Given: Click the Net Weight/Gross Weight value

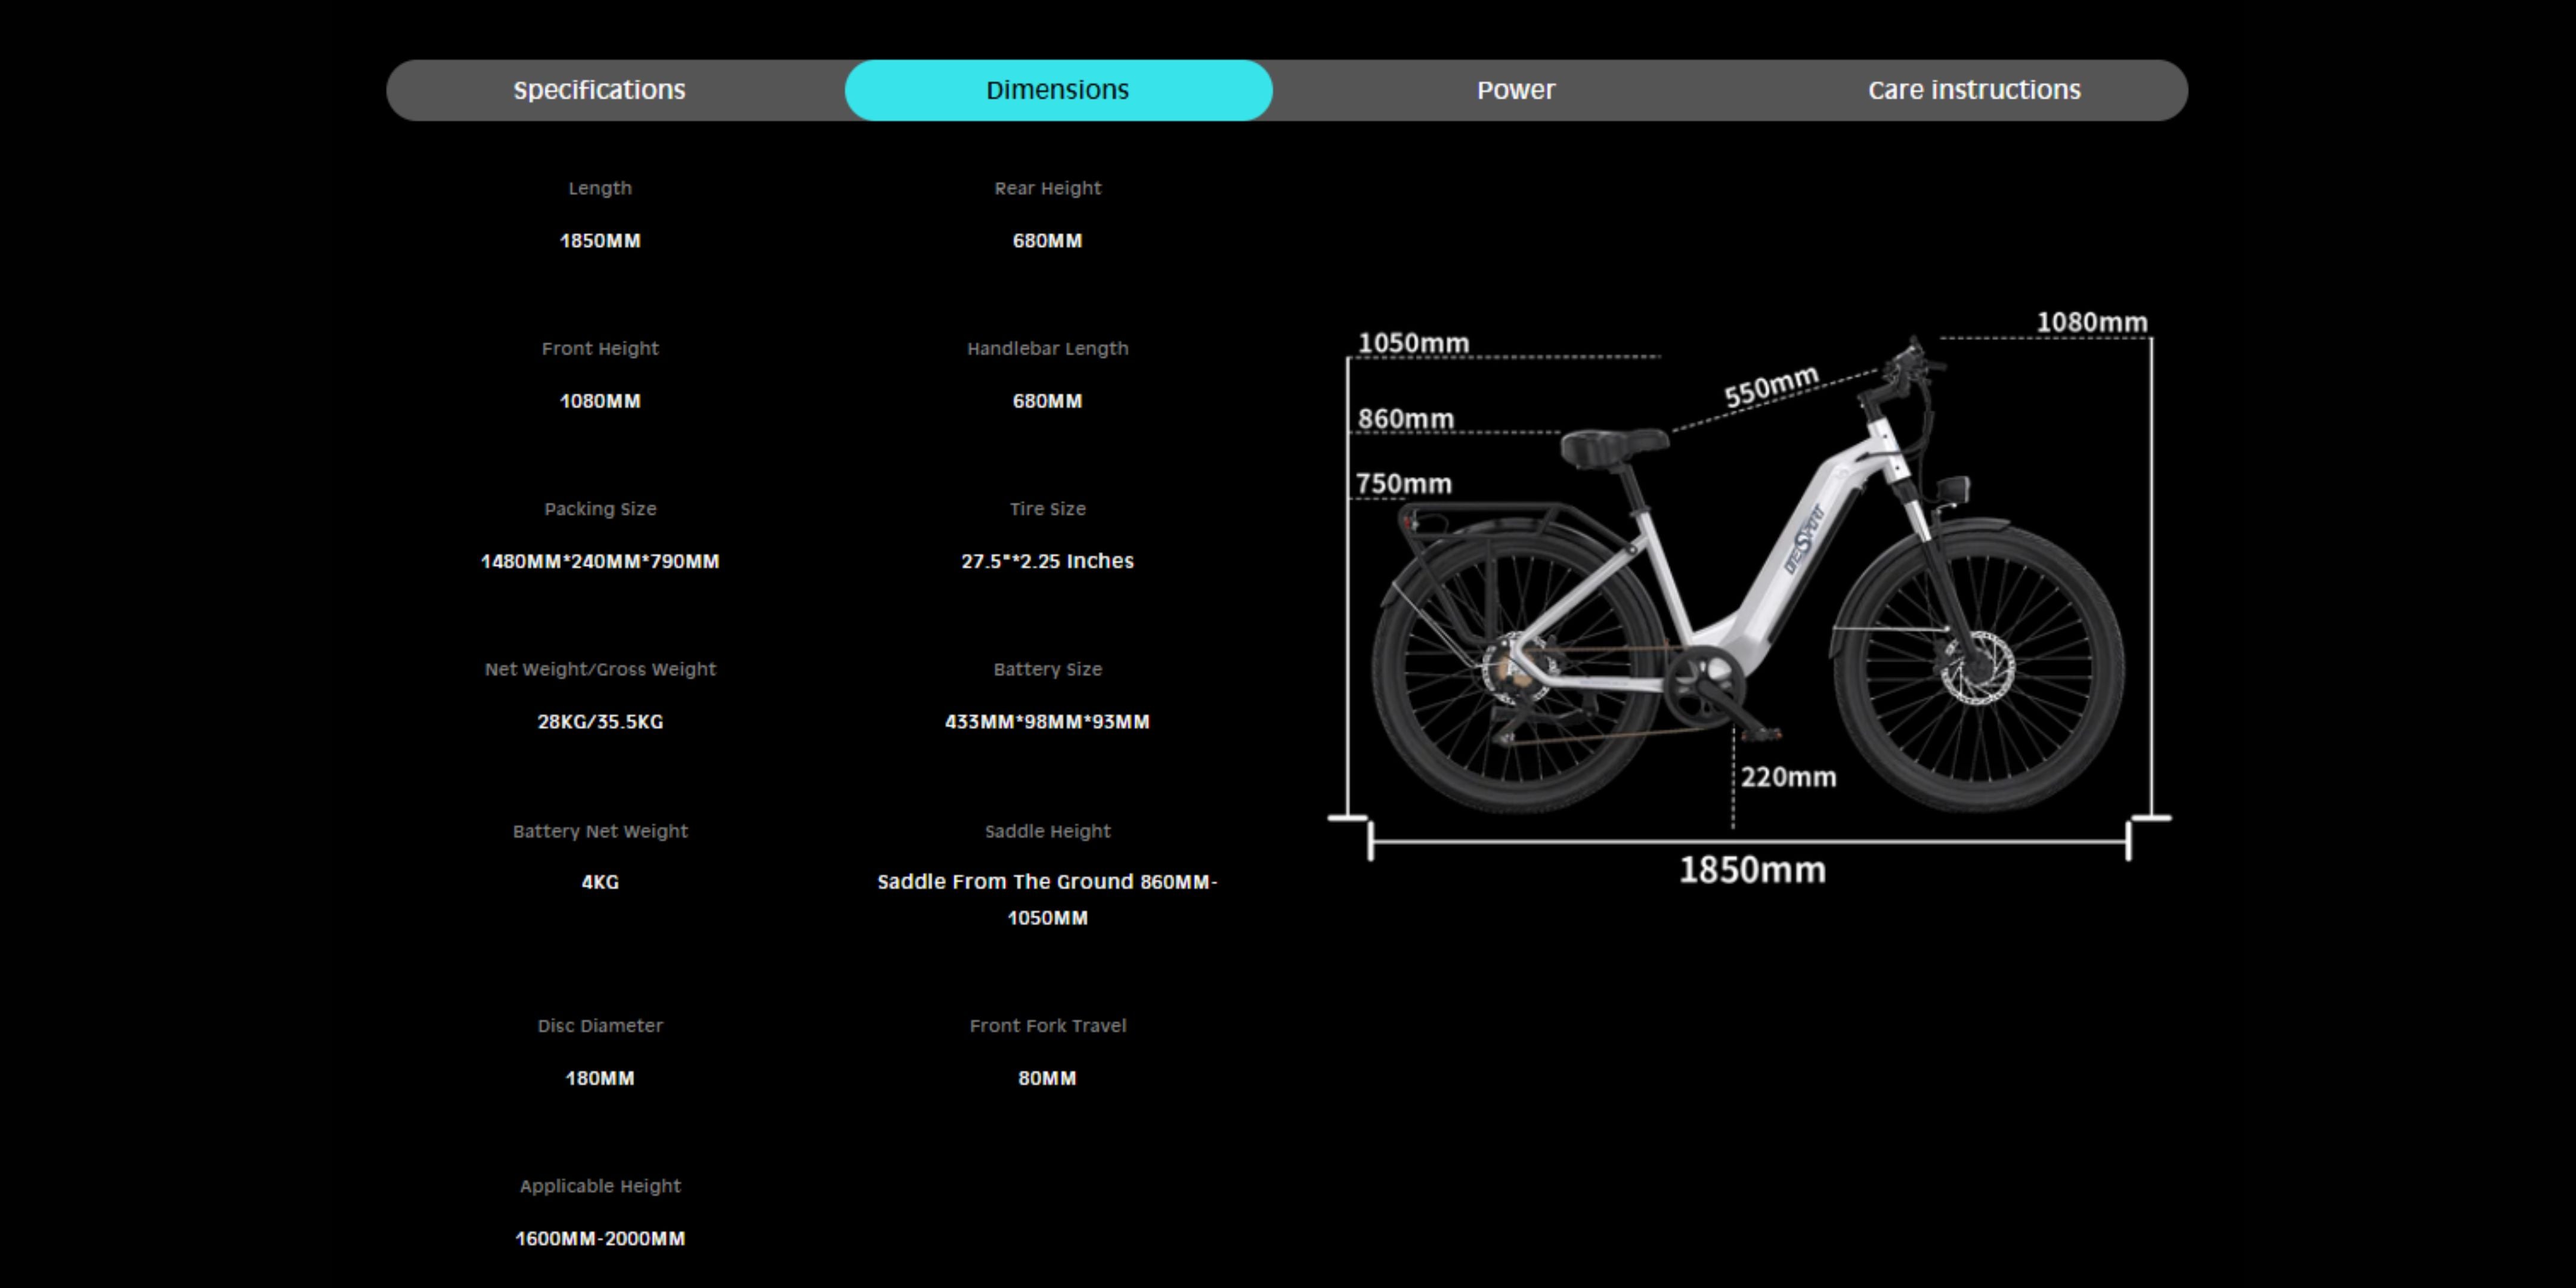Looking at the screenshot, I should point(599,722).
